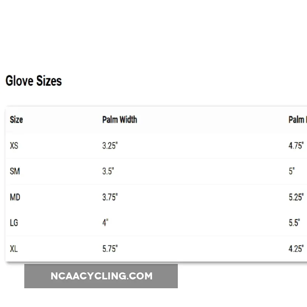Click the 5.25" value in MD row
This screenshot has width=307, height=307.
click(x=296, y=197)
